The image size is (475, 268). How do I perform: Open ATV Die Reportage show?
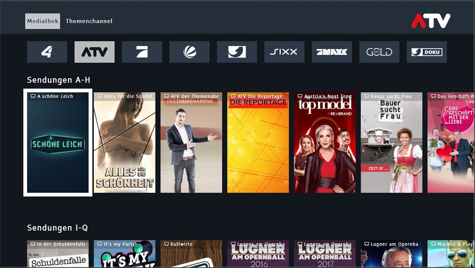258,143
